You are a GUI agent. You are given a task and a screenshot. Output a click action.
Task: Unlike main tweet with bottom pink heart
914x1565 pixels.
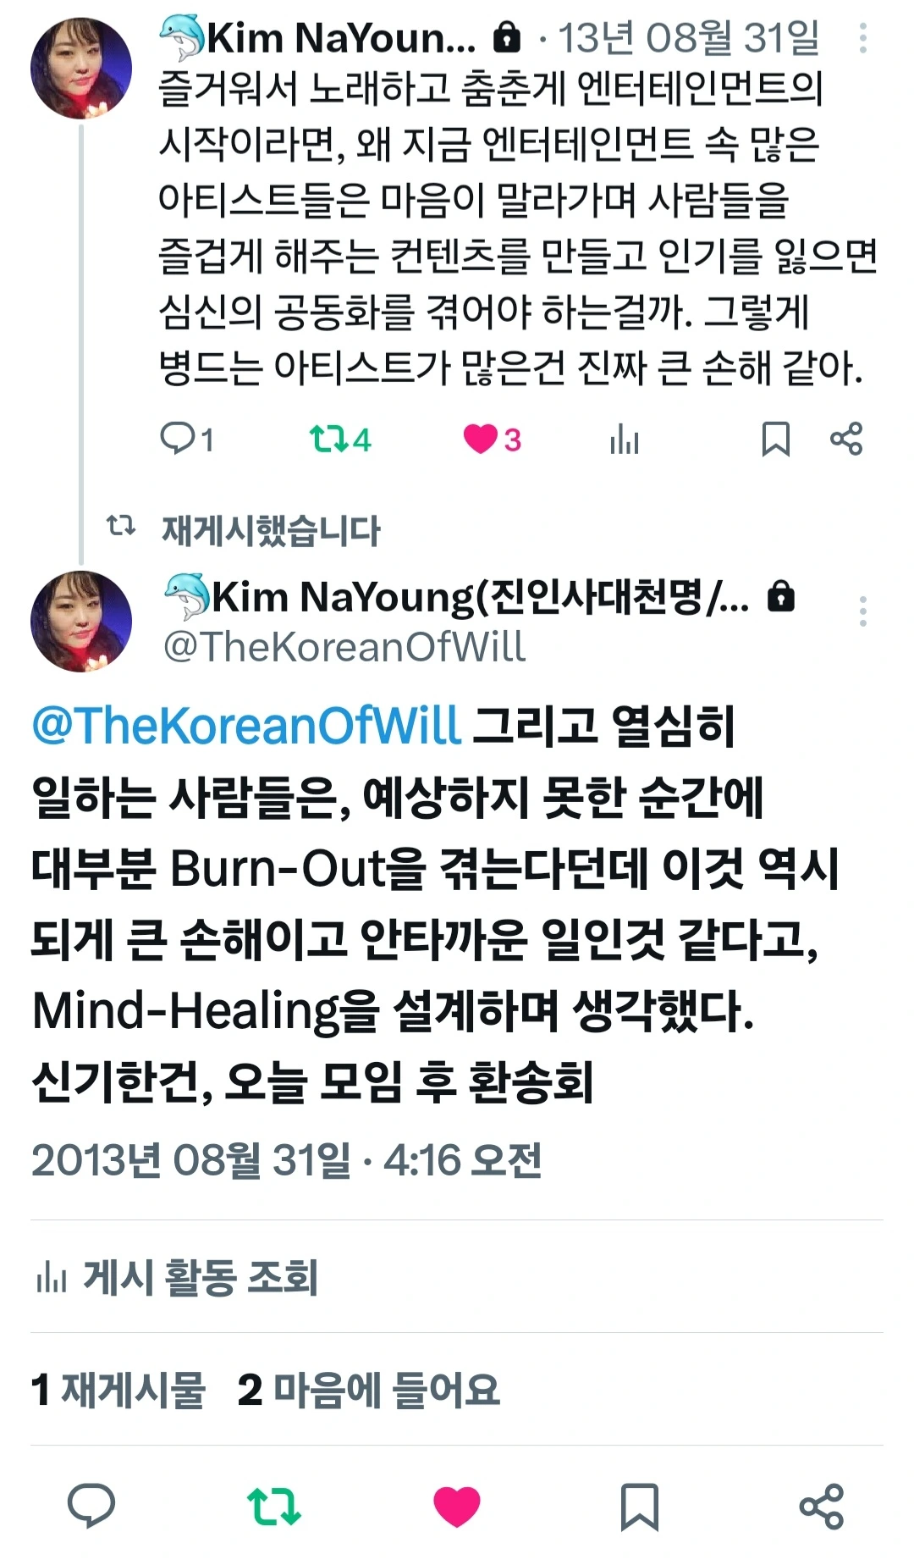click(457, 1507)
